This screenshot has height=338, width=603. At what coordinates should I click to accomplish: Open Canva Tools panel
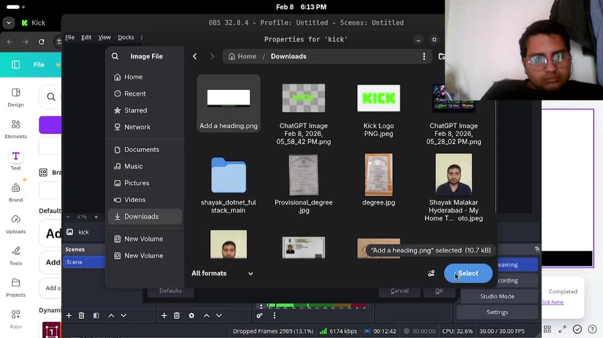pos(15,256)
